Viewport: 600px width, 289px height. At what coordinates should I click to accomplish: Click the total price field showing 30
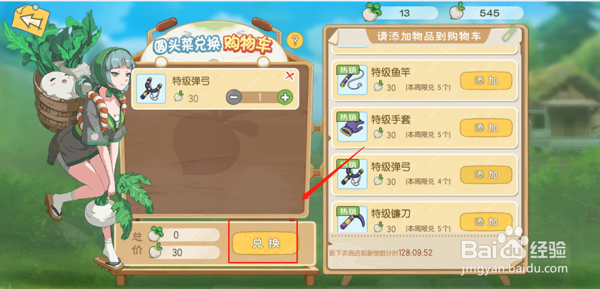click(184, 252)
